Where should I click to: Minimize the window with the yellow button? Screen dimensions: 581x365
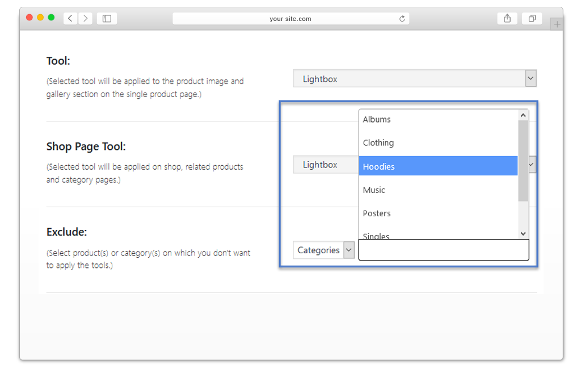[40, 18]
